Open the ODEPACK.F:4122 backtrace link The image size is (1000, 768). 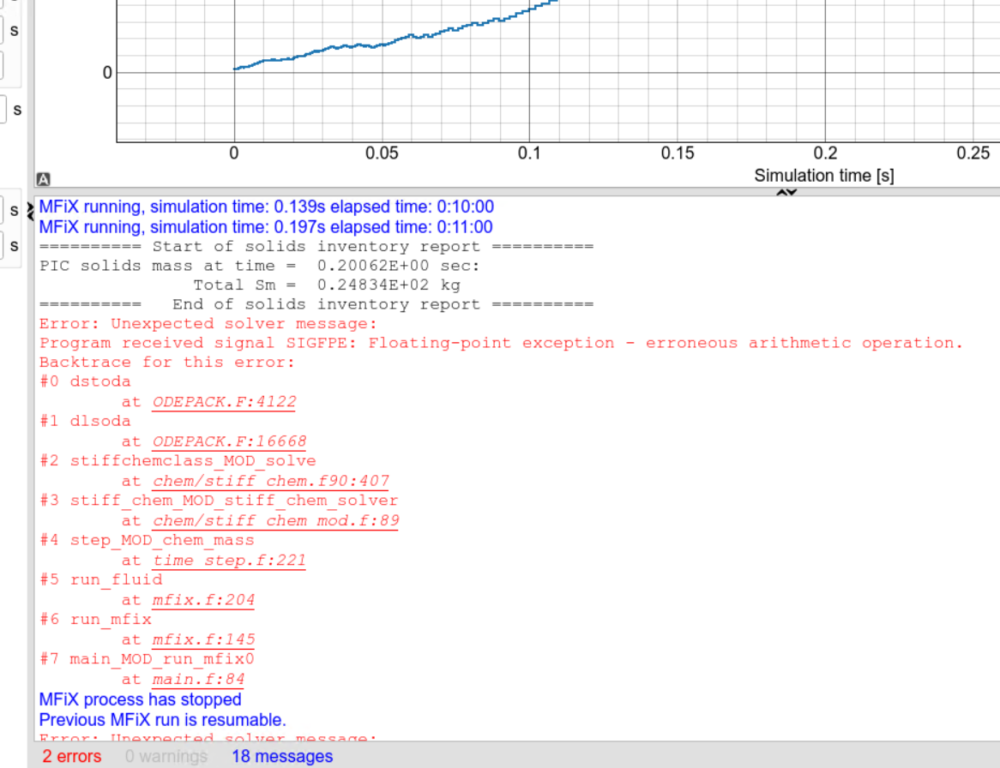pos(225,402)
